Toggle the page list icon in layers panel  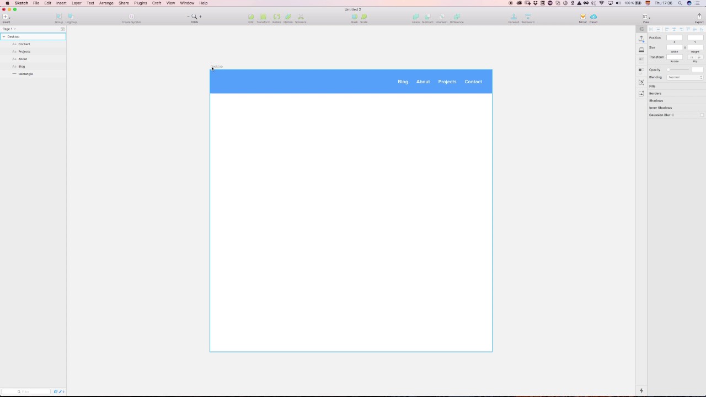tap(62, 29)
